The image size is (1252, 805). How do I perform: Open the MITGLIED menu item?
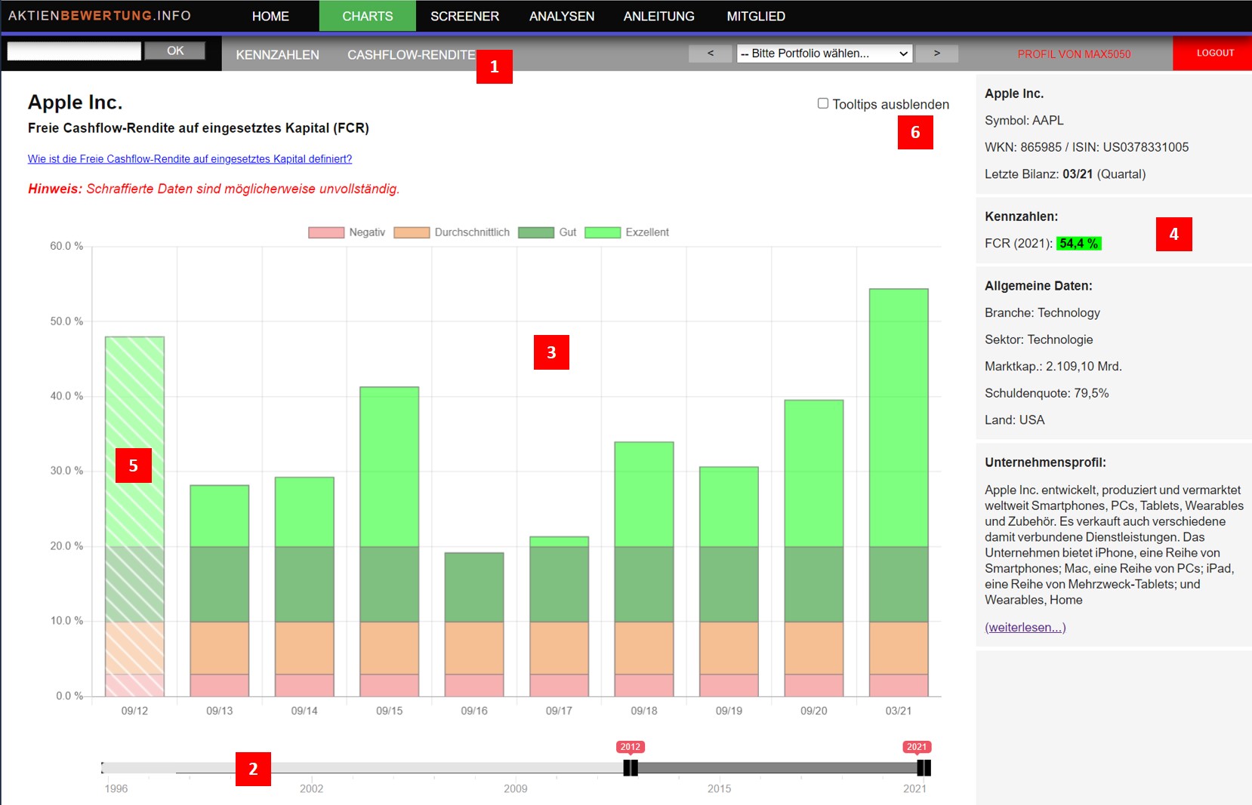[x=756, y=16]
